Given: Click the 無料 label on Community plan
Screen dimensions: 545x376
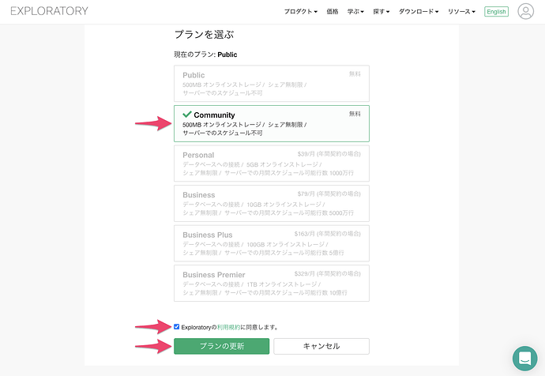Looking at the screenshot, I should pos(355,114).
